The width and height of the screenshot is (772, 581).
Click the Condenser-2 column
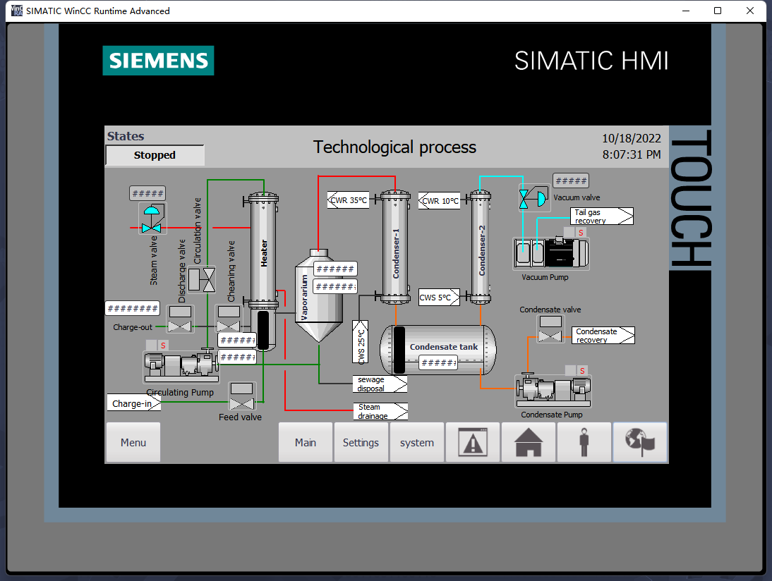pyautogui.click(x=481, y=247)
